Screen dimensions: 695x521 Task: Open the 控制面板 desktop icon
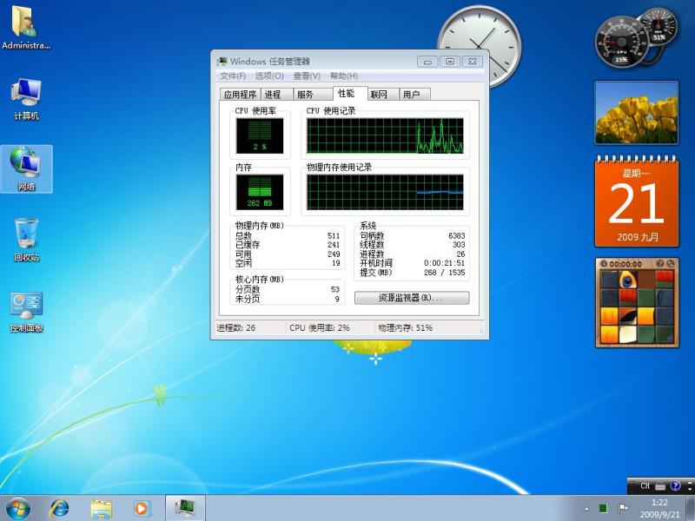26,312
